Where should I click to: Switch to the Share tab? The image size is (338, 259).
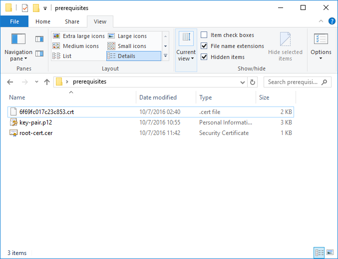coord(72,21)
